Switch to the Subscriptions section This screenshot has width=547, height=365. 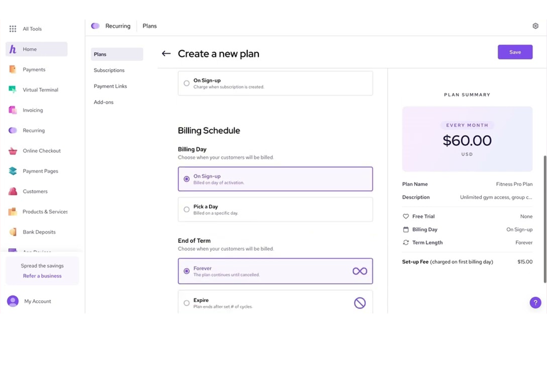click(109, 70)
